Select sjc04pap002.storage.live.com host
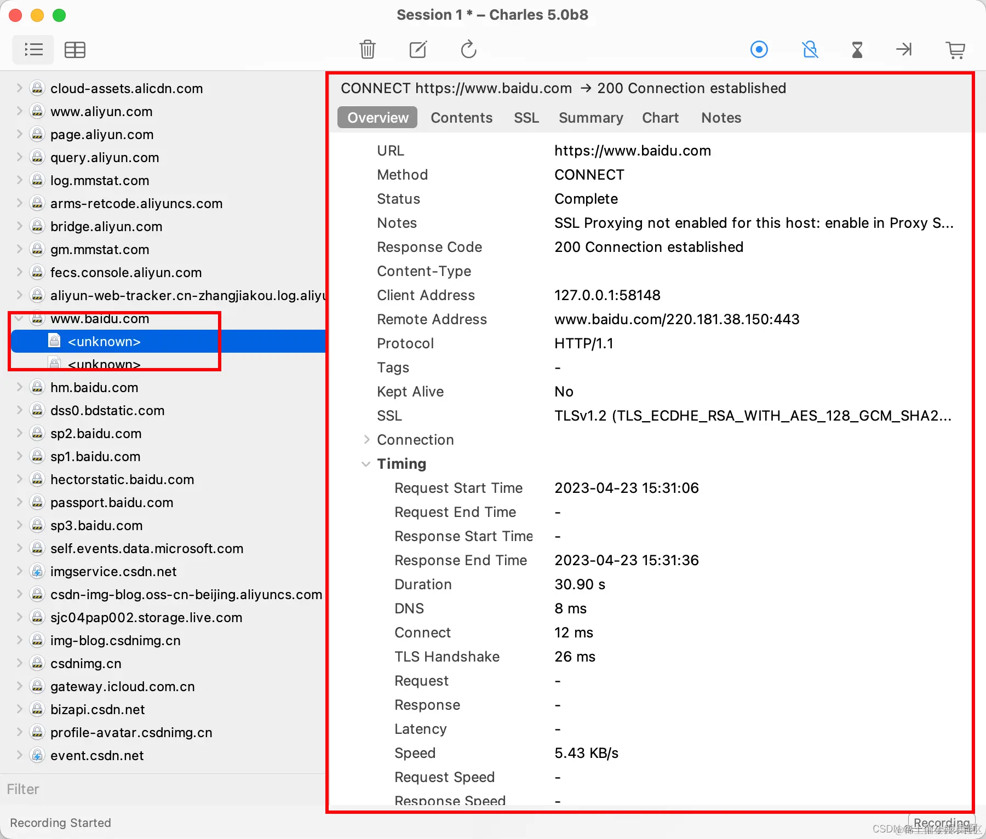986x839 pixels. tap(146, 617)
